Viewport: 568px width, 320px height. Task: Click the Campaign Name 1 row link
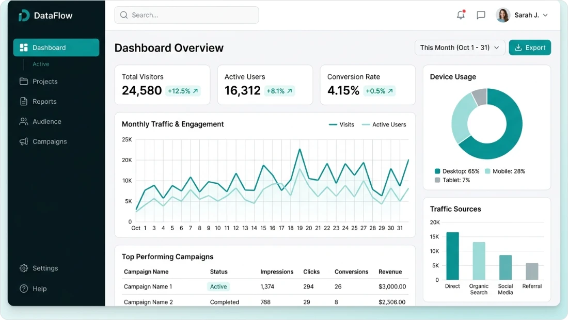pyautogui.click(x=148, y=286)
